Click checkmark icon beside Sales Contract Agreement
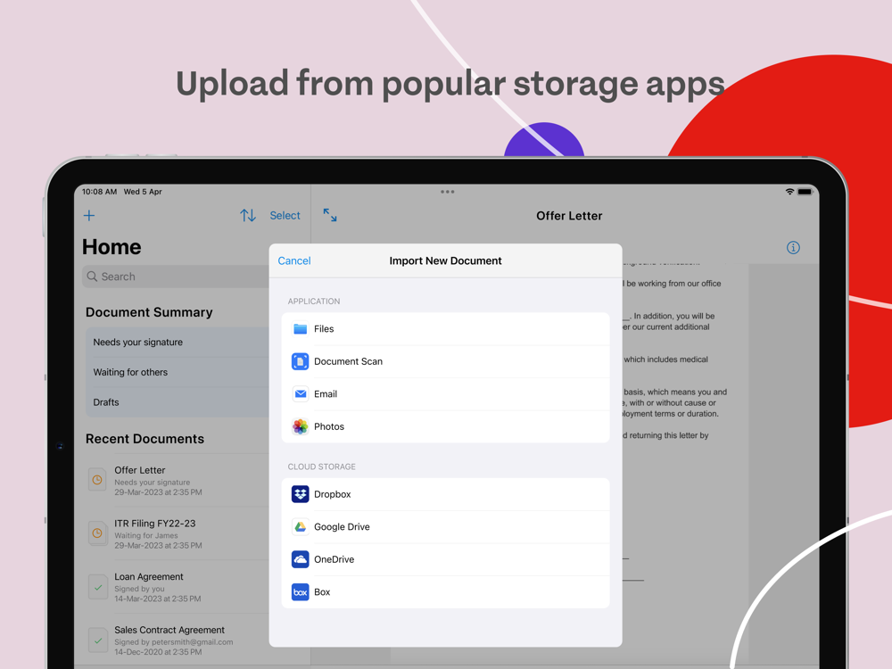892x669 pixels. click(x=98, y=640)
